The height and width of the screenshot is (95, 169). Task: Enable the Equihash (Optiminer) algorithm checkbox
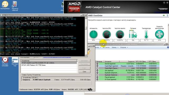click(x=97, y=75)
